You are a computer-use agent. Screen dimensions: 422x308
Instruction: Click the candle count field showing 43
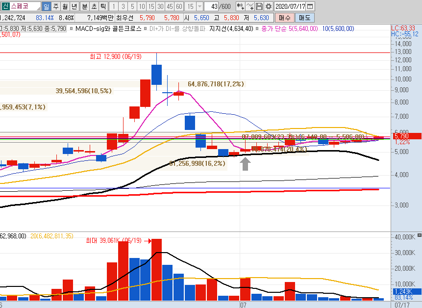point(212,6)
